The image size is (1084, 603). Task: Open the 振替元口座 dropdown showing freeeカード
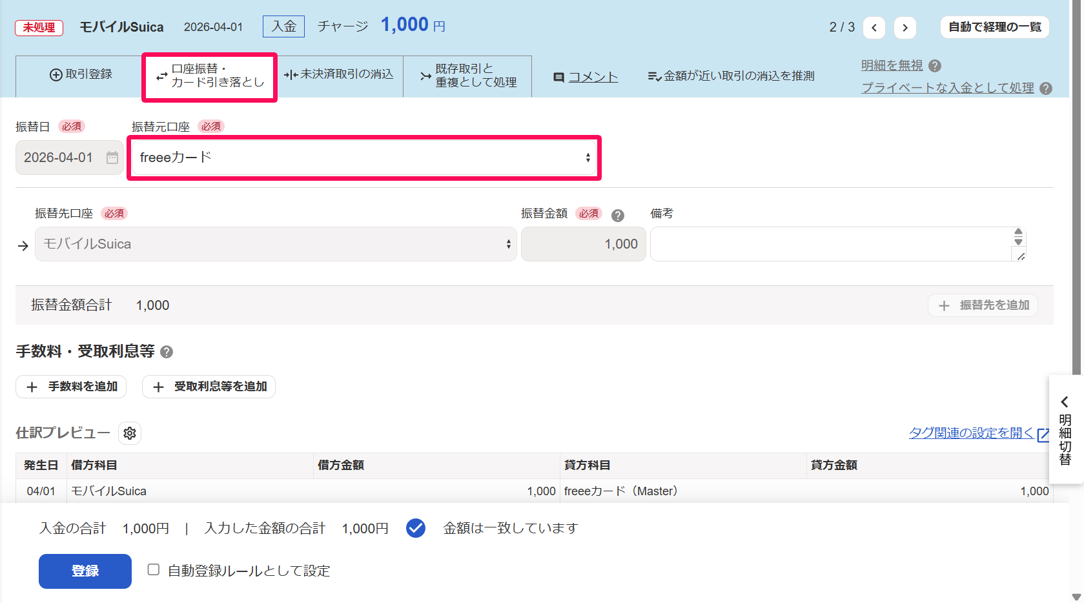pyautogui.click(x=364, y=158)
